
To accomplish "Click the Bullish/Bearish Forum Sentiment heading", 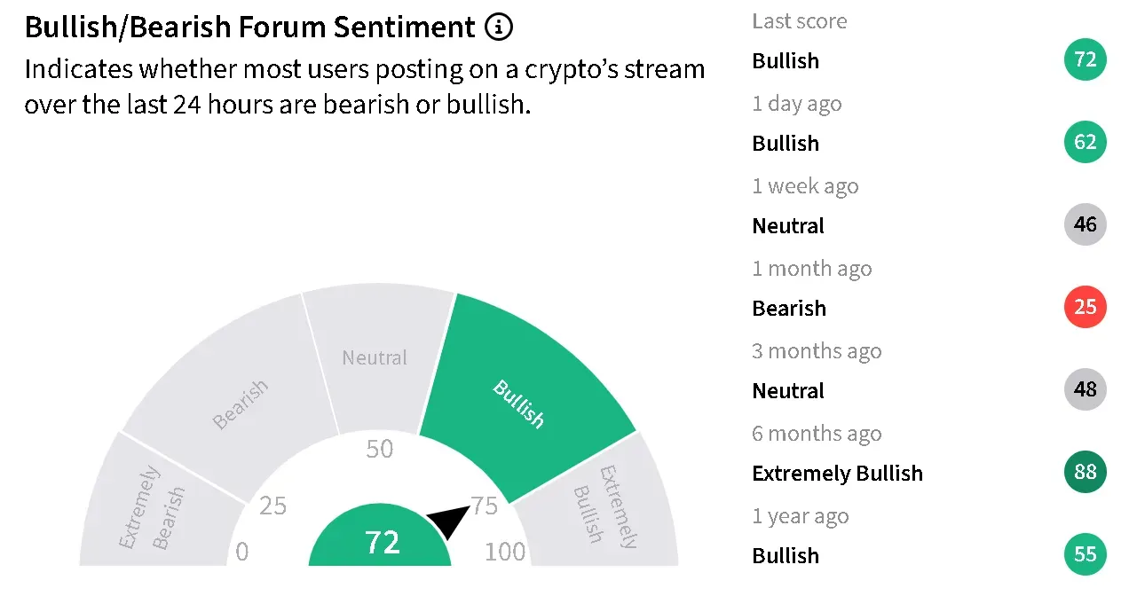I will (250, 27).
